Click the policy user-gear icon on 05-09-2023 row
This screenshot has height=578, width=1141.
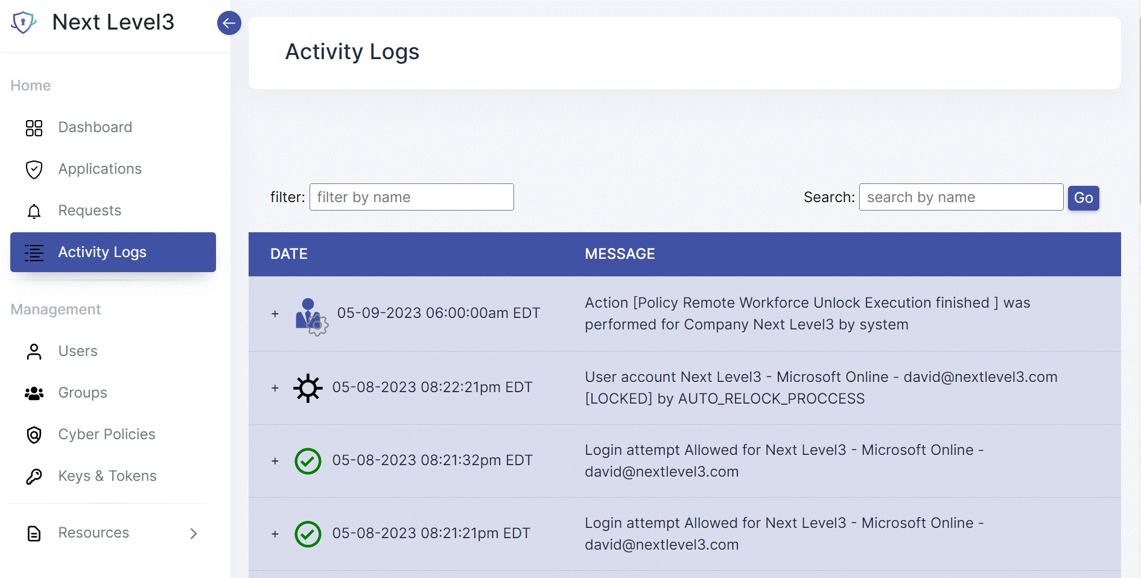pyautogui.click(x=311, y=317)
